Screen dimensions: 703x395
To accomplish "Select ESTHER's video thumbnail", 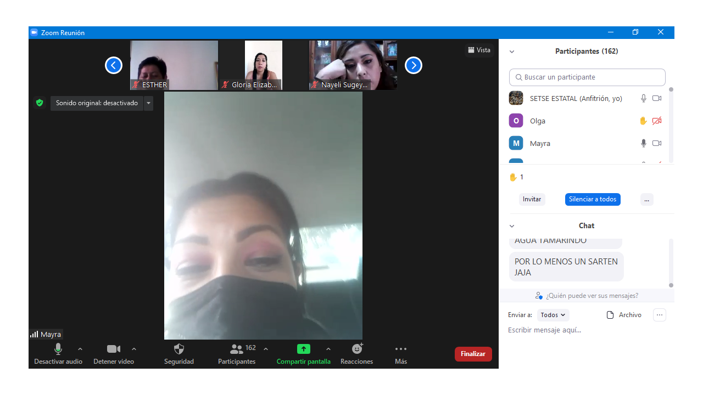I will point(174,65).
